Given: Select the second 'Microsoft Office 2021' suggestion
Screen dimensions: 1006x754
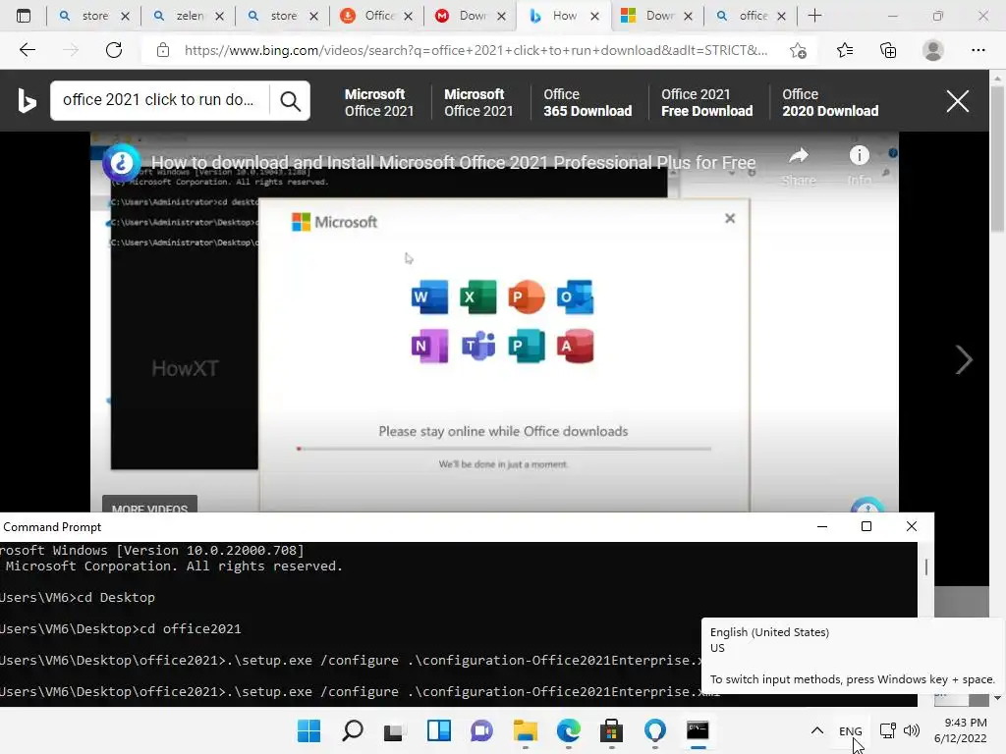Looking at the screenshot, I should tap(478, 102).
